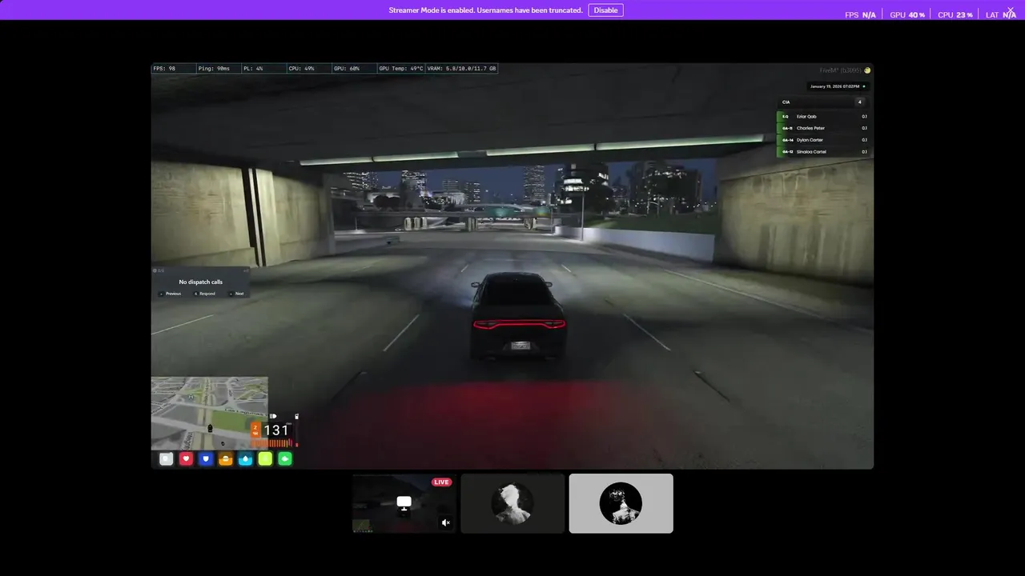The width and height of the screenshot is (1025, 576).
Task: Click the date 'January 19, 2026 07:02PM'
Action: click(834, 86)
